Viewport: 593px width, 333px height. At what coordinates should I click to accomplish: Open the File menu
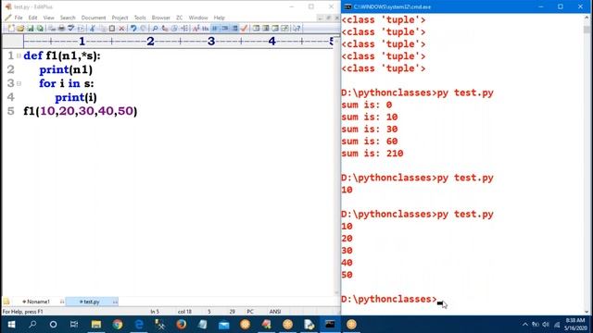tap(19, 18)
